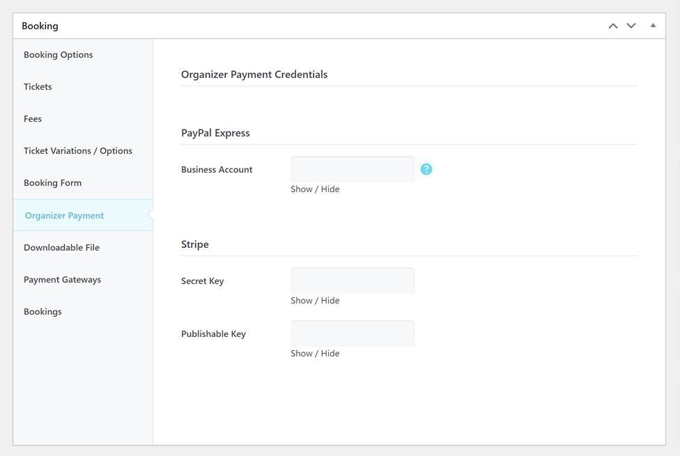Select the Organizer Payment tab
This screenshot has height=456, width=680.
(x=64, y=215)
